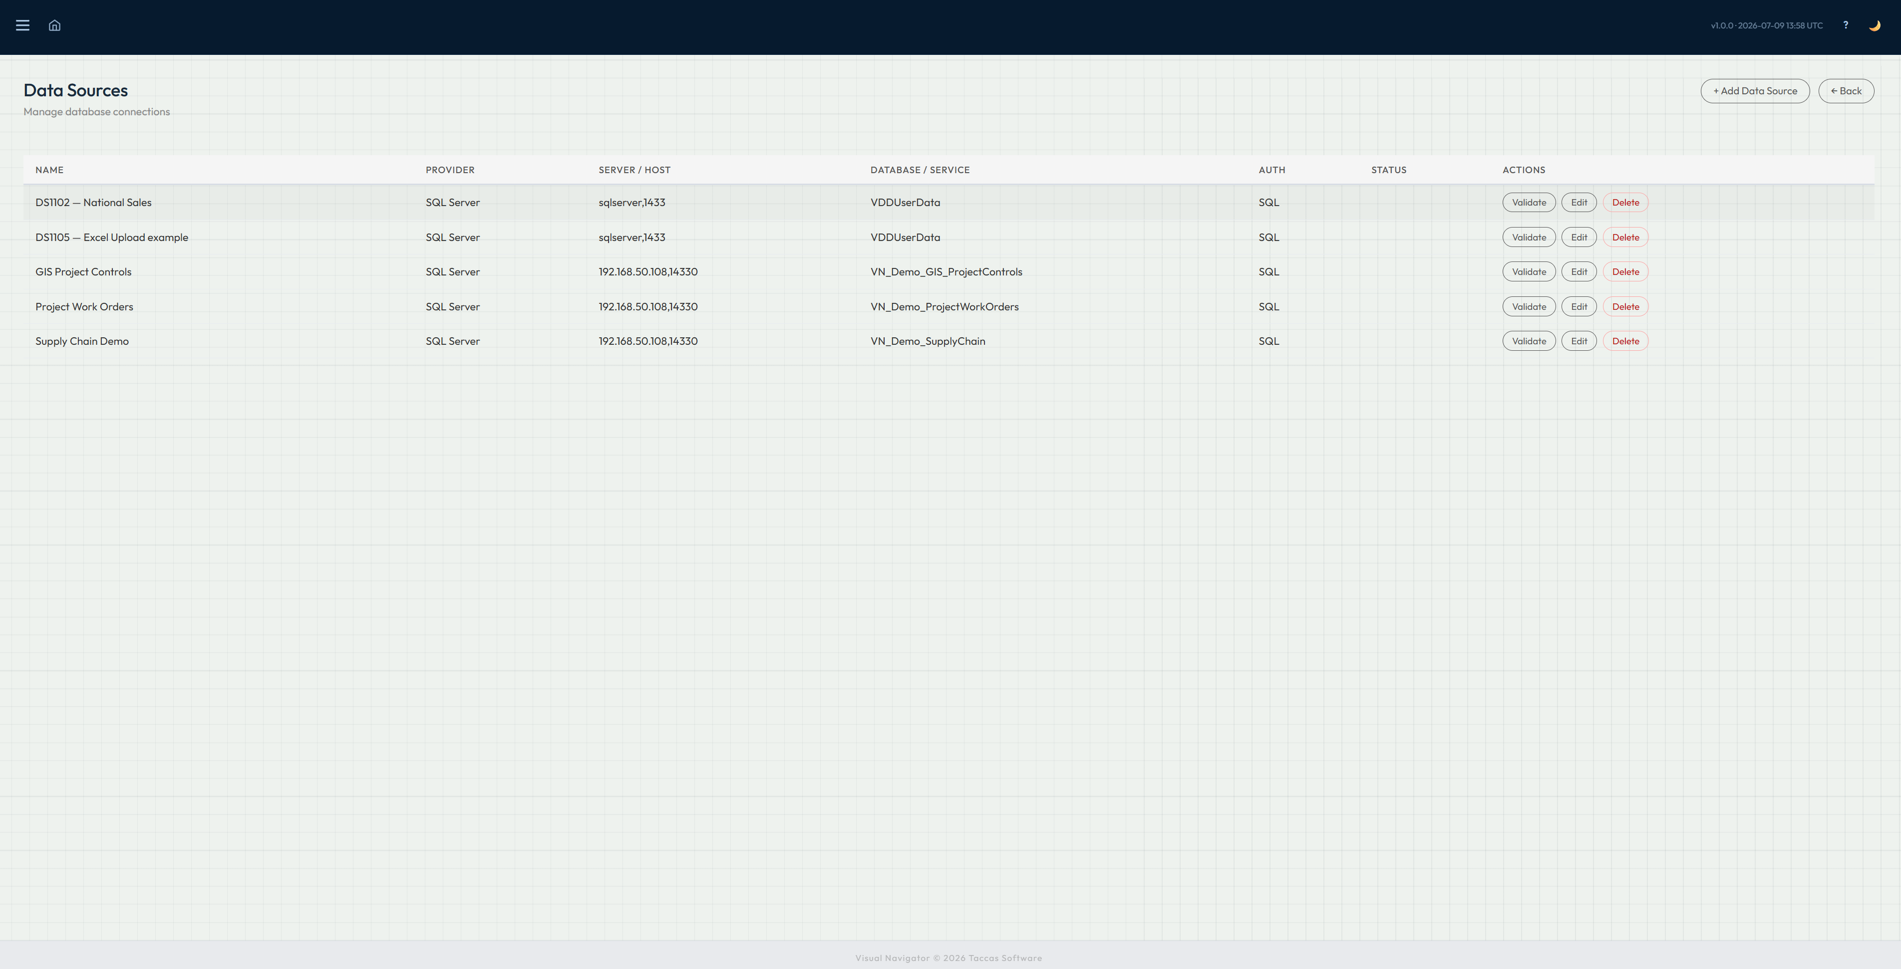
Task: Delete GIS Project Controls source
Action: click(1626, 271)
